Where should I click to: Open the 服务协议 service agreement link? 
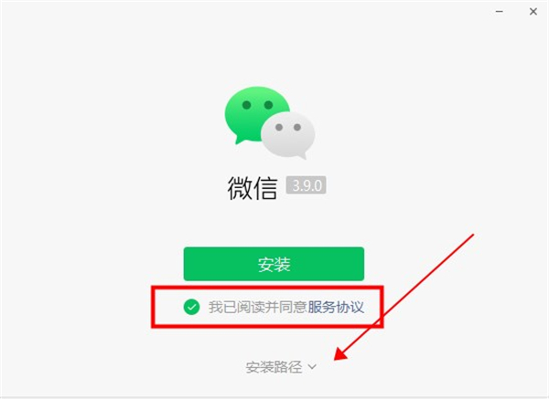pyautogui.click(x=336, y=307)
